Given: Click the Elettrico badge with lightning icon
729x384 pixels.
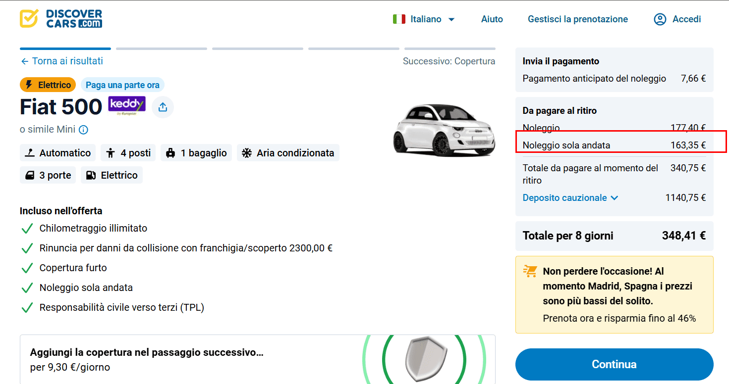Looking at the screenshot, I should pyautogui.click(x=48, y=85).
